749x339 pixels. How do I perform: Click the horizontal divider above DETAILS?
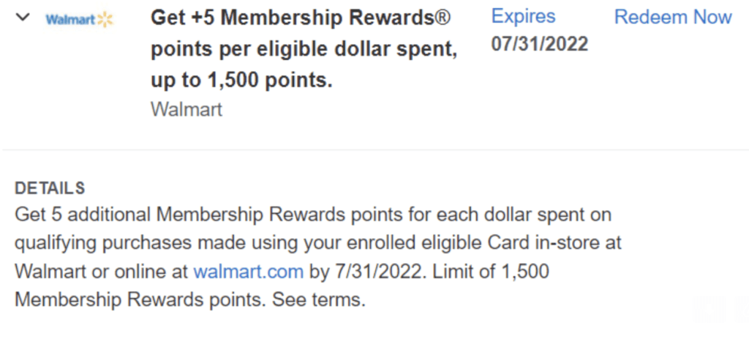(374, 149)
